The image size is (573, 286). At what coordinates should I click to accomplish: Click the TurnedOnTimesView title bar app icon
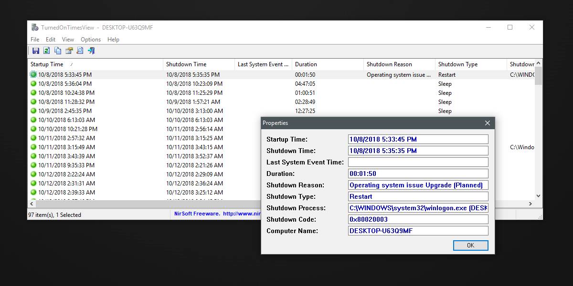coord(35,27)
